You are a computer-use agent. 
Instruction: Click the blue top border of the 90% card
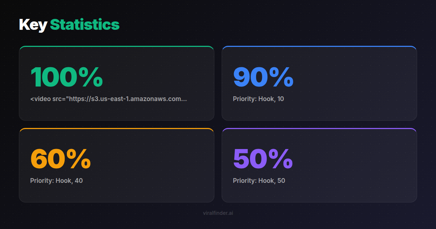[x=319, y=47]
